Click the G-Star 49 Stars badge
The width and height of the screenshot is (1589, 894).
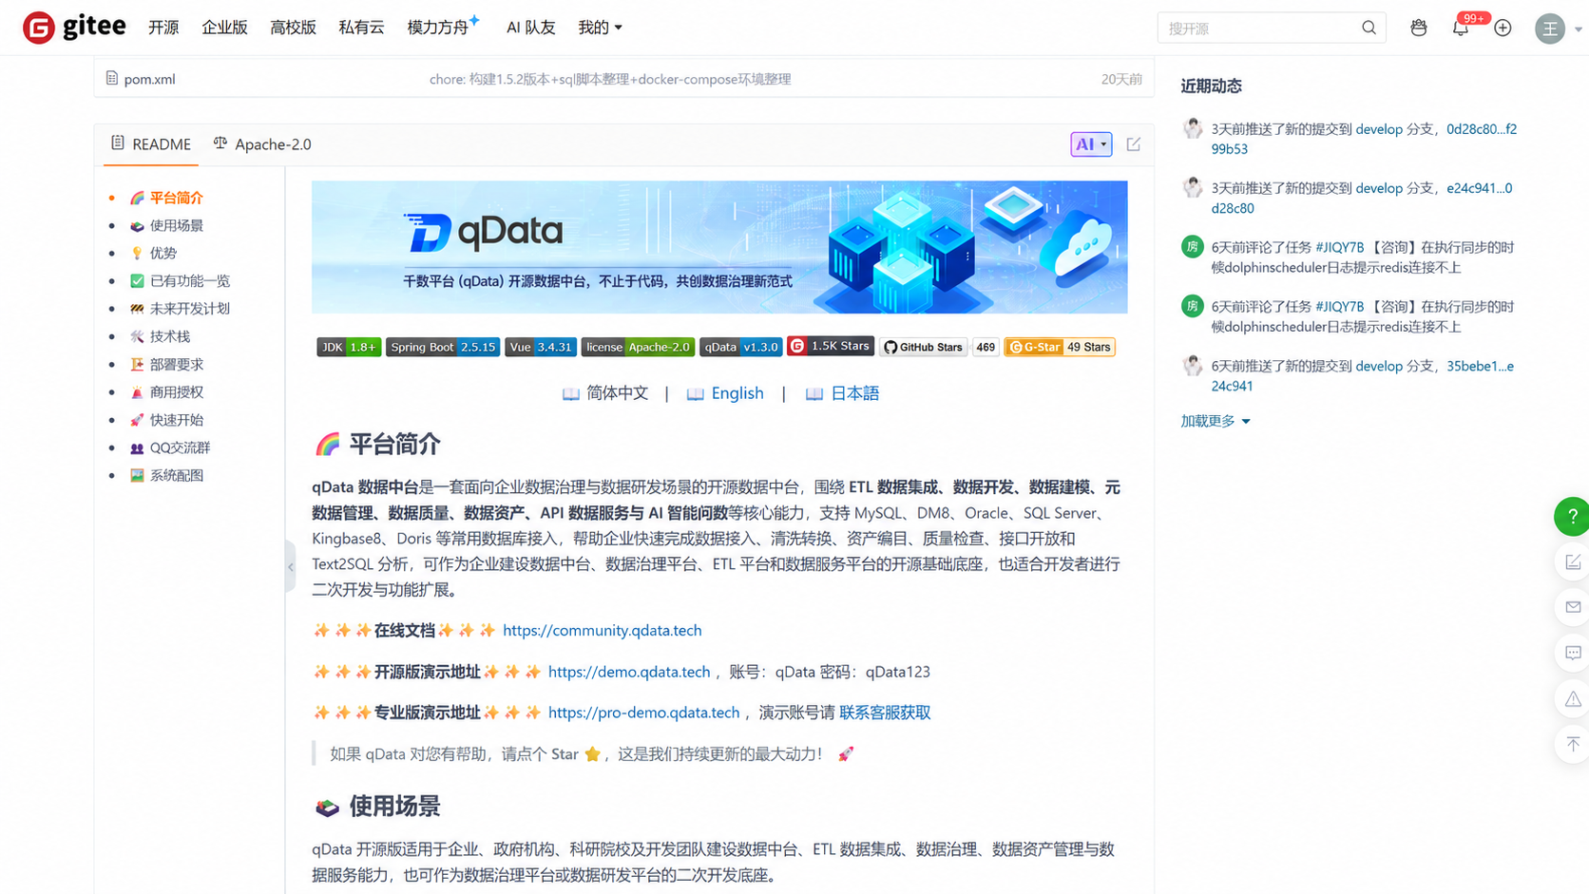[1060, 348]
